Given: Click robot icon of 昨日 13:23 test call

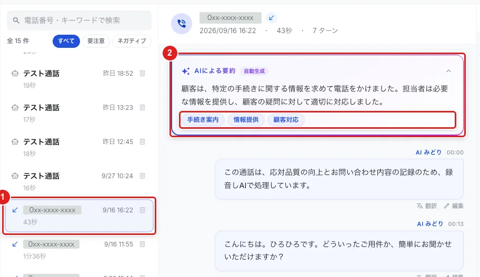Looking at the screenshot, I should coord(15,108).
